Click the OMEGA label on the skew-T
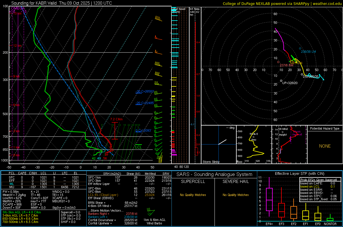 click(18, 8)
